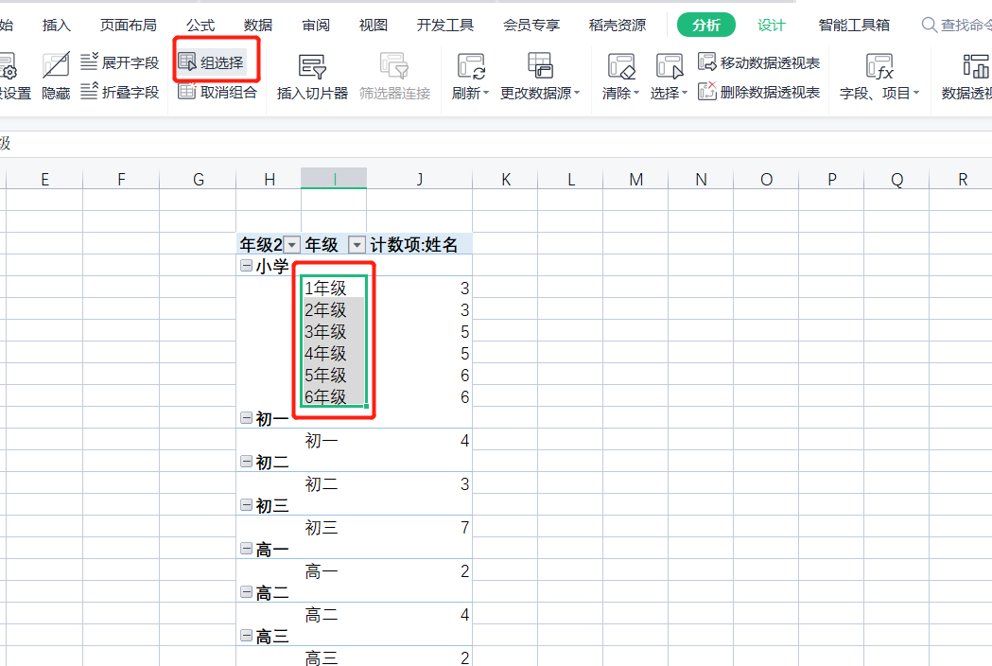Open the 年级2 filter dropdown
This screenshot has width=992, height=666.
292,244
